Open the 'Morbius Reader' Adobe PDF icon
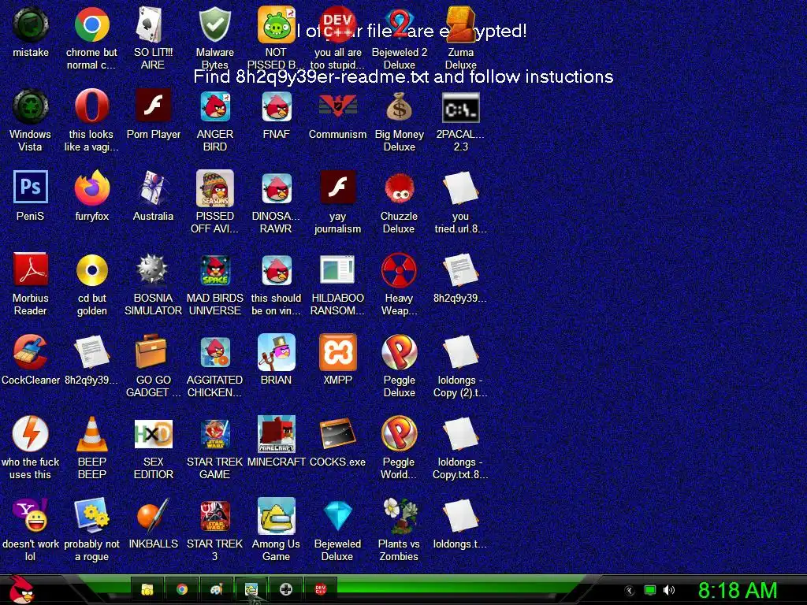807x605 pixels. tap(31, 270)
